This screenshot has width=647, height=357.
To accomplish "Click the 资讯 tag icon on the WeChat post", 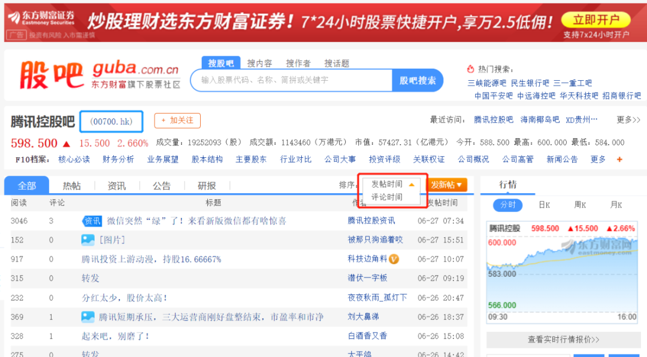I will point(92,221).
